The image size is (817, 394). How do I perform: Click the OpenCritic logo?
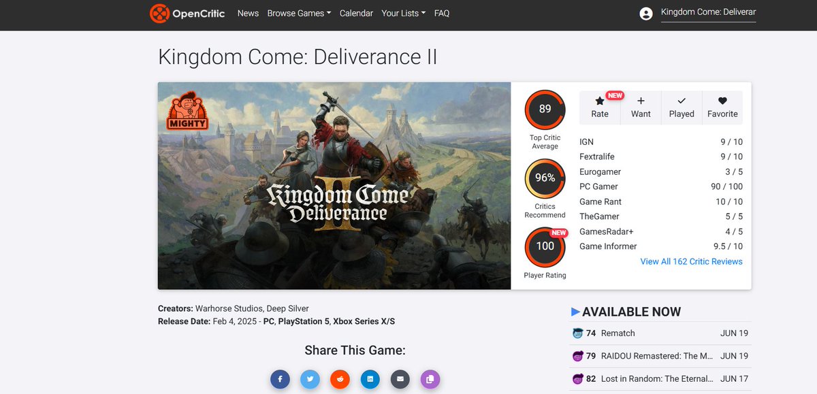(187, 14)
